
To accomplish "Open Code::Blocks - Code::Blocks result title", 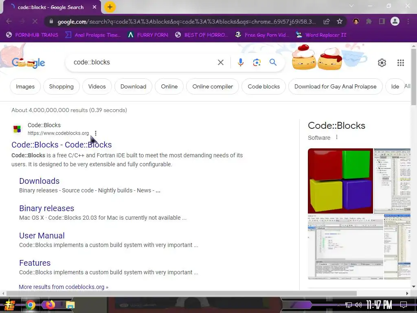I will [61, 145].
